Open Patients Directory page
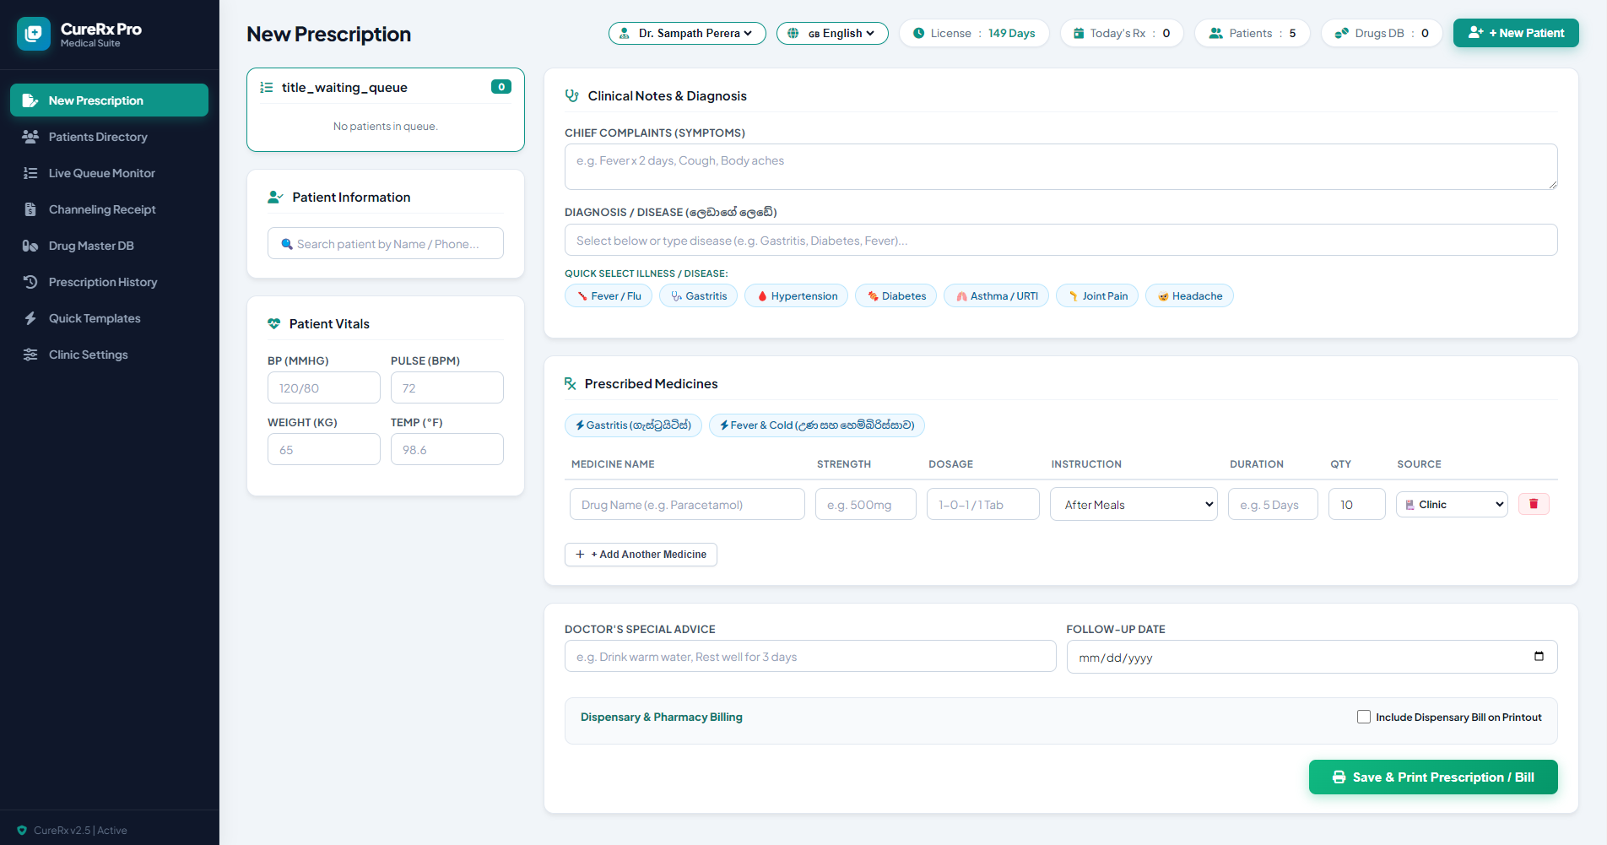Screen dimensions: 1607x845 (109, 137)
